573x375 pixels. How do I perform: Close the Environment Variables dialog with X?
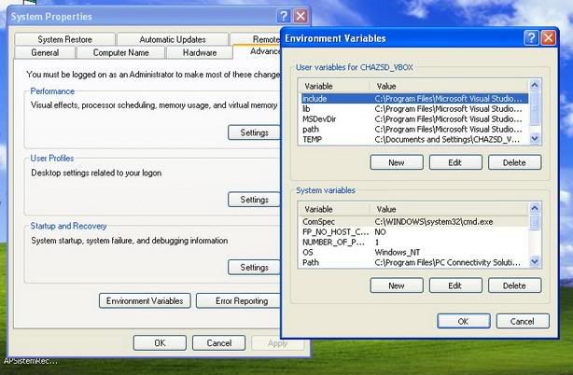548,38
